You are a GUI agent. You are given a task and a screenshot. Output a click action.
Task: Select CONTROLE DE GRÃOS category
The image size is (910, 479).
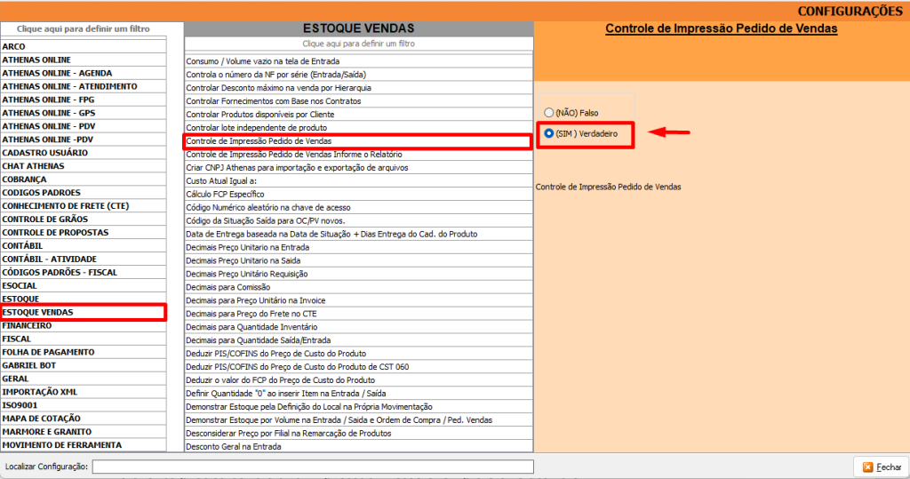tap(83, 220)
